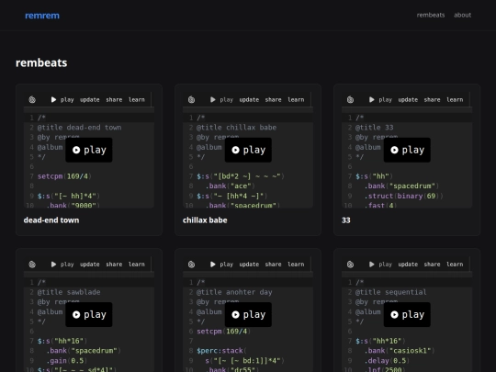
Task: Click toolbar play in dead-end town card
Action: [62, 99]
